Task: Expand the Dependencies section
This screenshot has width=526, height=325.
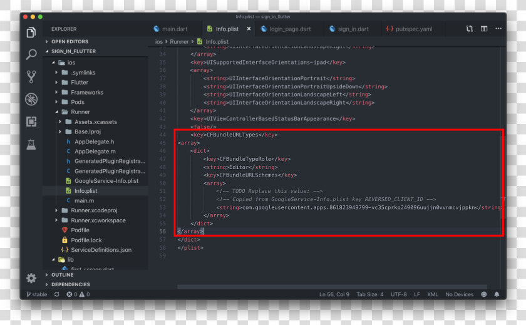Action: [70, 284]
